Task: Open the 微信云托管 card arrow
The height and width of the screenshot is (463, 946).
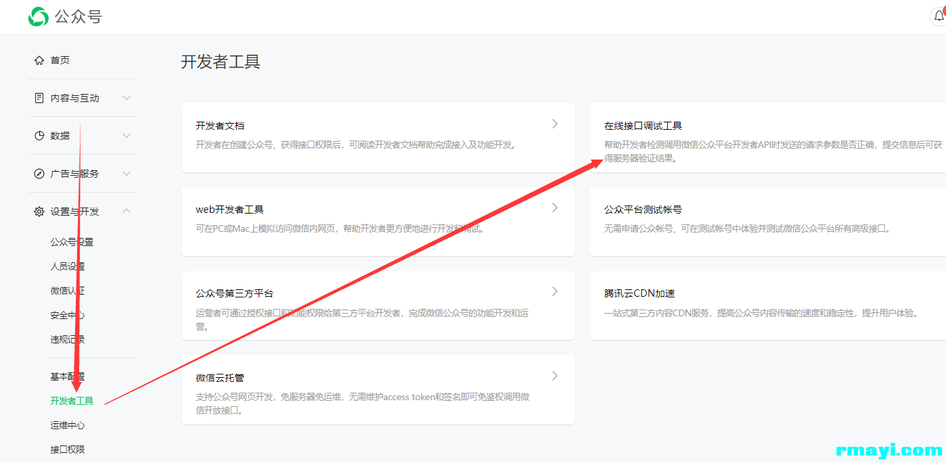Action: point(555,376)
